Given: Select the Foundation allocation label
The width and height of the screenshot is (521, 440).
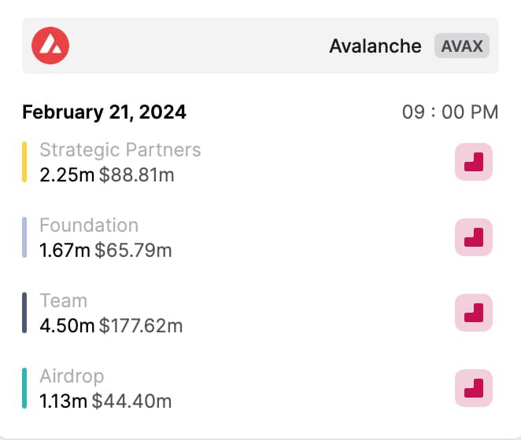Looking at the screenshot, I should pos(89,225).
